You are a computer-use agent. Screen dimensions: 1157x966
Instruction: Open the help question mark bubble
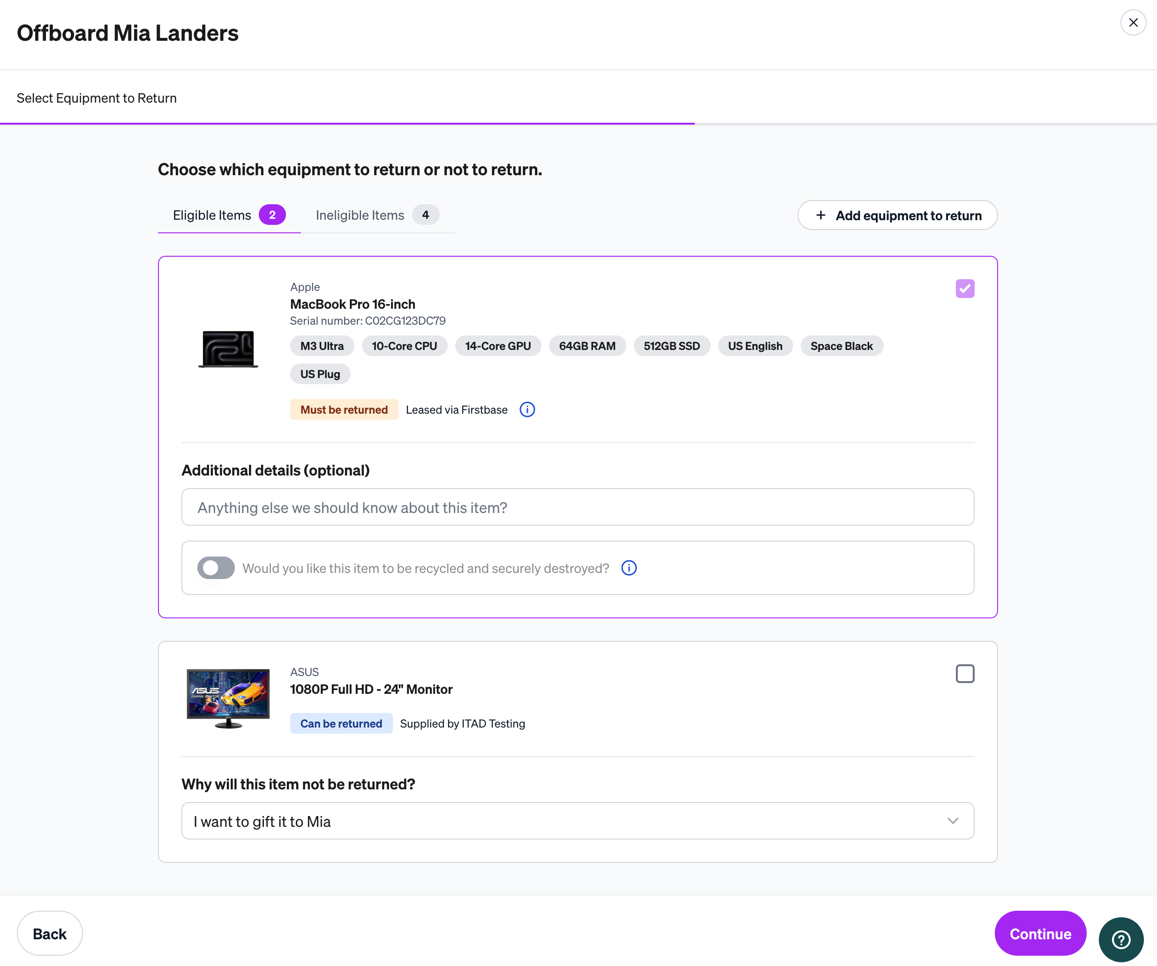1120,939
